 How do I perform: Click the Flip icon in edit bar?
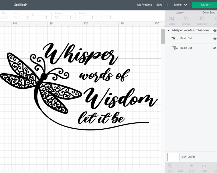pyautogui.click(x=3, y=17)
